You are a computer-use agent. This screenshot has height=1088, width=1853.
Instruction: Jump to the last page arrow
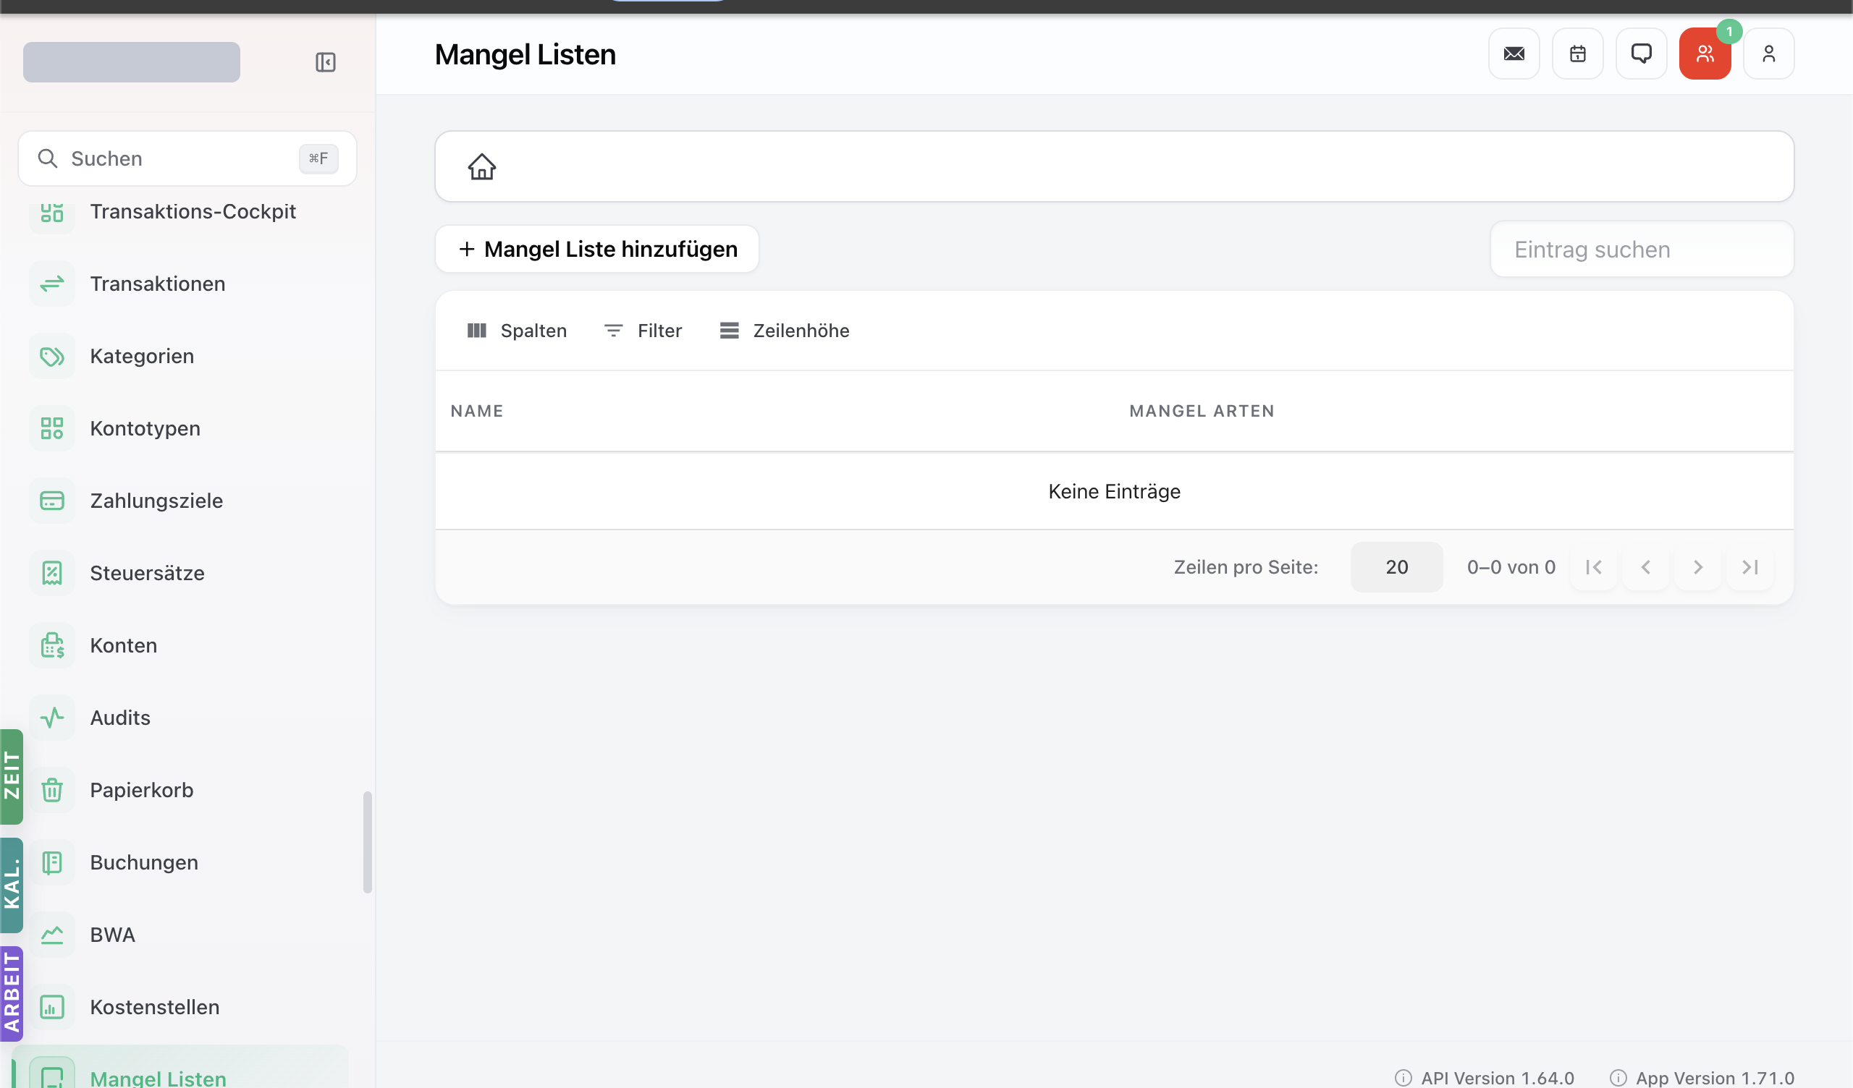point(1750,567)
